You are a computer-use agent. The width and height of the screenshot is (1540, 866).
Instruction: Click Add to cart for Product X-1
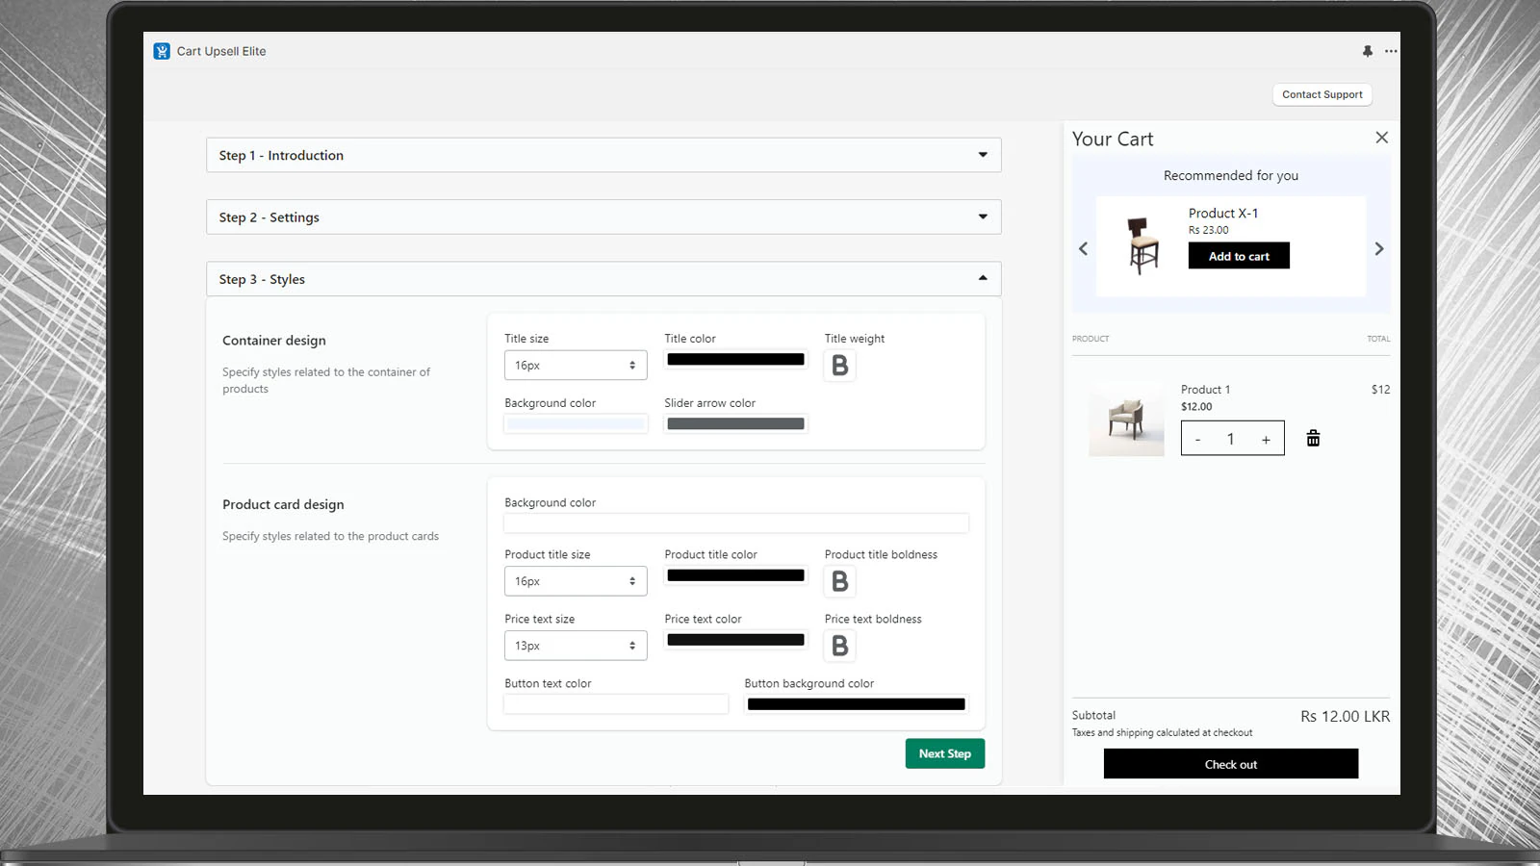tap(1239, 256)
